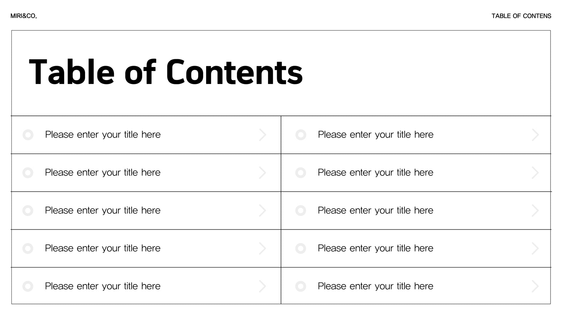Click the small TABLE OF CONTENS header label
The height and width of the screenshot is (316, 562).
521,16
